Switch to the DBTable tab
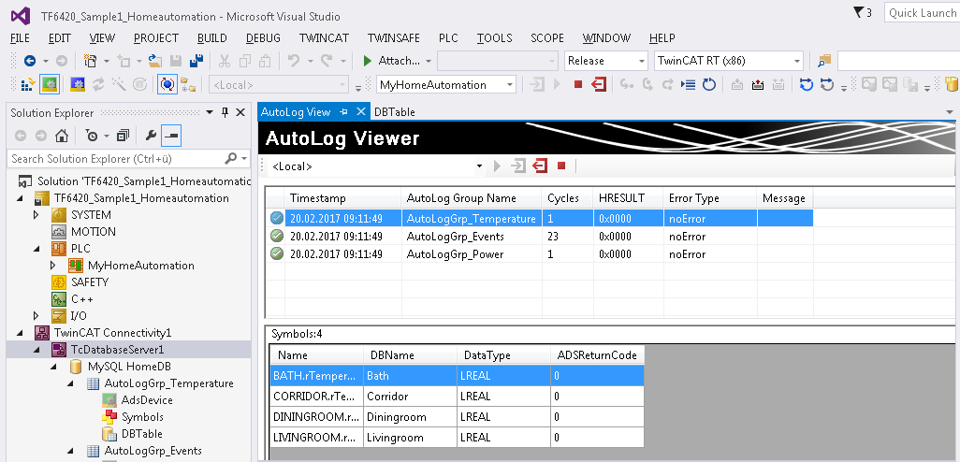The height and width of the screenshot is (462, 960). tap(394, 112)
